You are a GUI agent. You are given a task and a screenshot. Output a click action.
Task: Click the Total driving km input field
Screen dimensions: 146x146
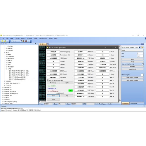[x=53, y=52]
